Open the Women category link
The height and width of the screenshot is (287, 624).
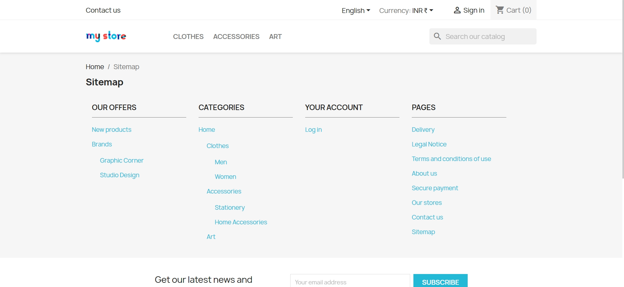click(x=225, y=177)
